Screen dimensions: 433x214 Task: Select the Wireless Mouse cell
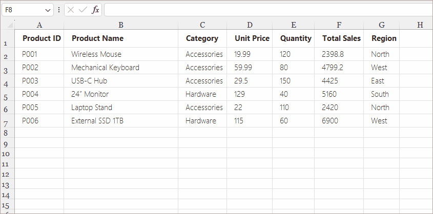121,54
